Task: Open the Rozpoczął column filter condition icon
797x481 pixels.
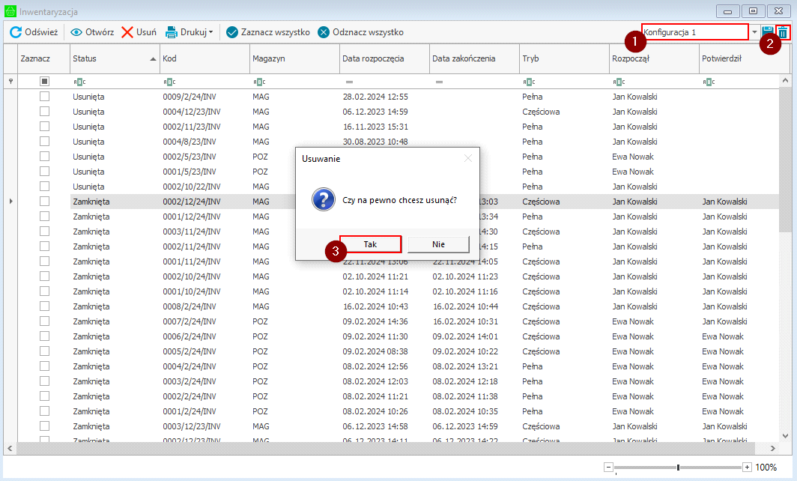Action: [619, 82]
